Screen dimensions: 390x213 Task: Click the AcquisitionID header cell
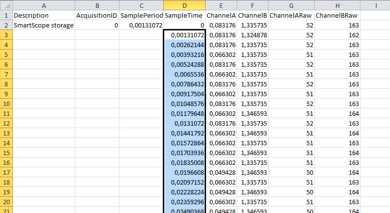coord(97,15)
